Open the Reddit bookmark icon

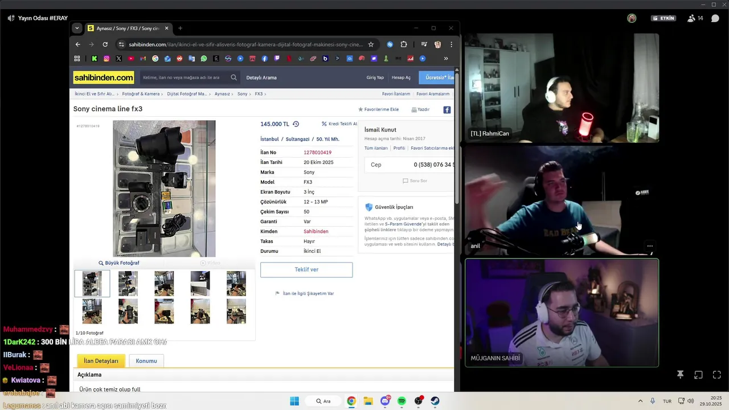179,58
